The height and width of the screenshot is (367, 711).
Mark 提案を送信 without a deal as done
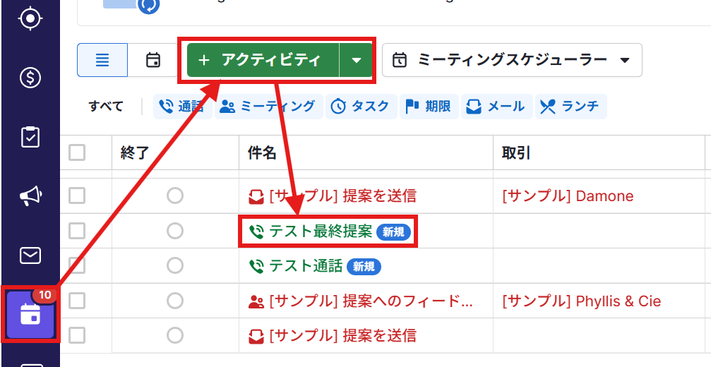coord(174,335)
